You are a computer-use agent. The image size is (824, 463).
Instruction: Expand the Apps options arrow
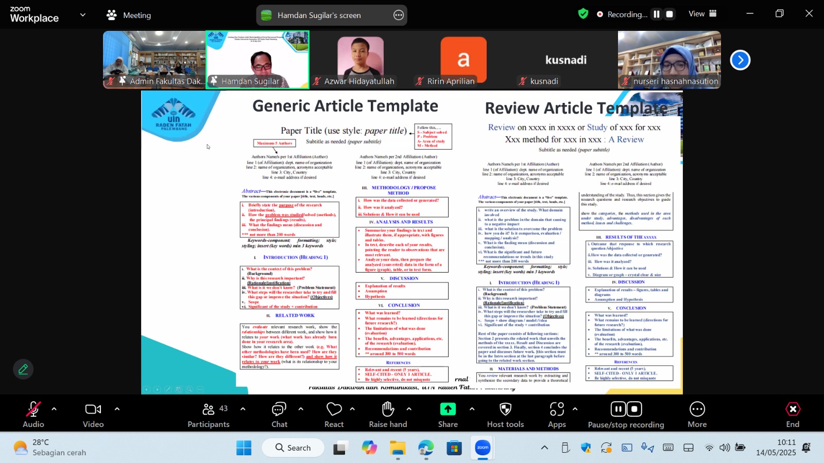click(575, 409)
